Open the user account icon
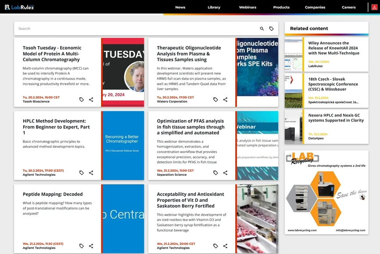The image size is (380, 254). click(x=374, y=7)
